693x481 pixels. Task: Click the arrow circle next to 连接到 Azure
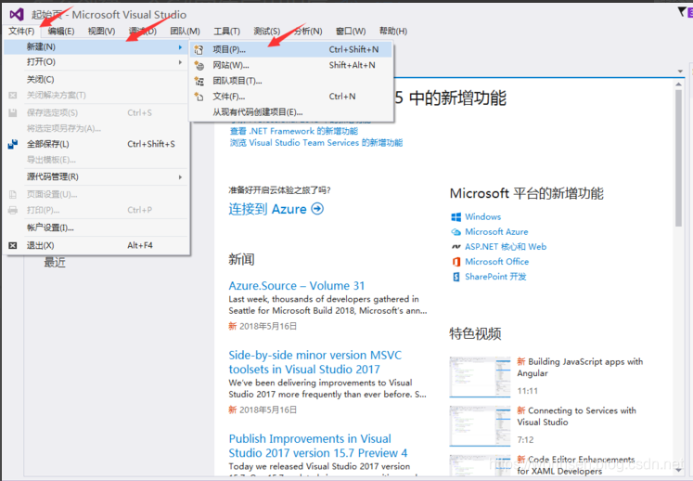click(317, 208)
